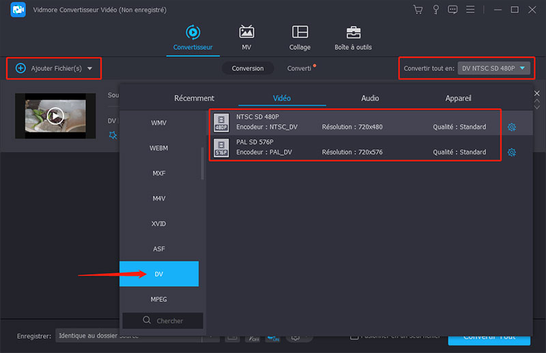
Task: Open settings gear for NTSC SD 480P
Action: (511, 127)
